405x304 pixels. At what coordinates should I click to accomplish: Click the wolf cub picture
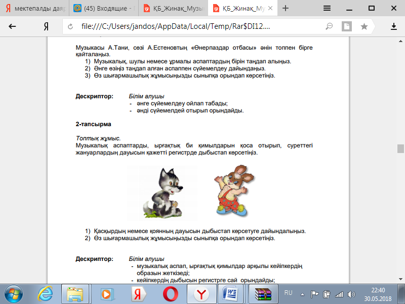(163, 193)
